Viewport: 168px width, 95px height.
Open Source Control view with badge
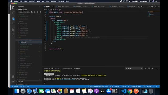(x=13, y=18)
